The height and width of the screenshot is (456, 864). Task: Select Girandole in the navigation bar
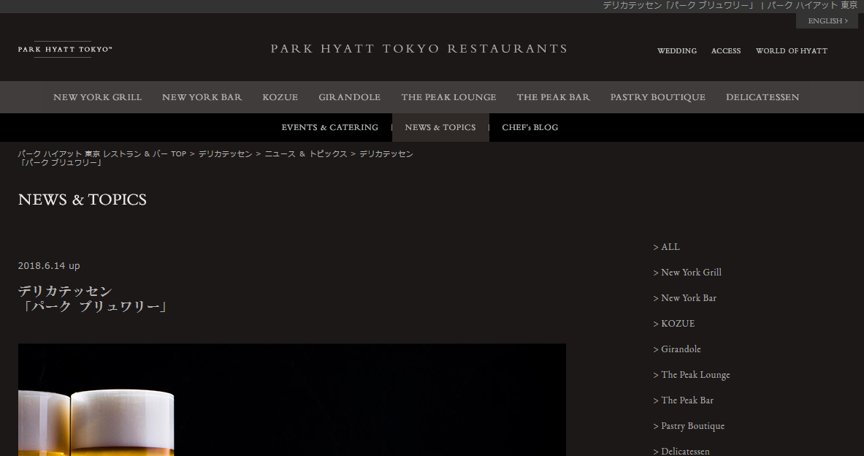349,97
